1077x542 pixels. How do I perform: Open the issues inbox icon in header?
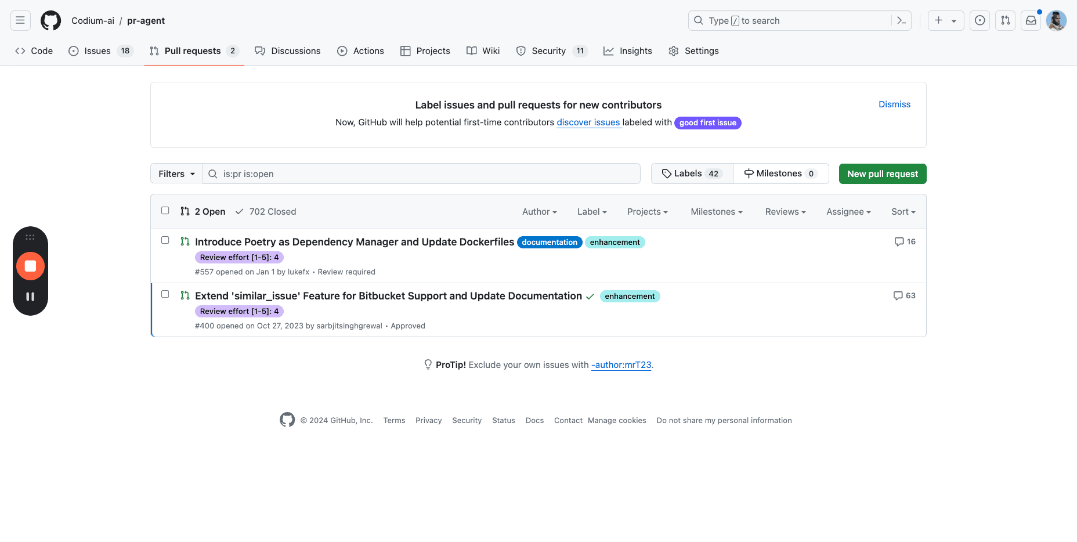tap(980, 20)
